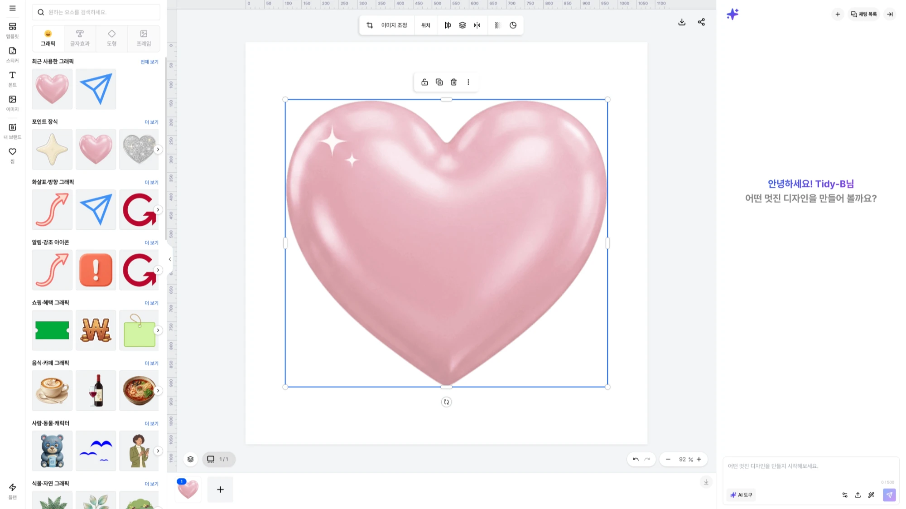Viewport: 906px width, 509px height.
Task: Delete the selected heart element
Action: pyautogui.click(x=453, y=82)
